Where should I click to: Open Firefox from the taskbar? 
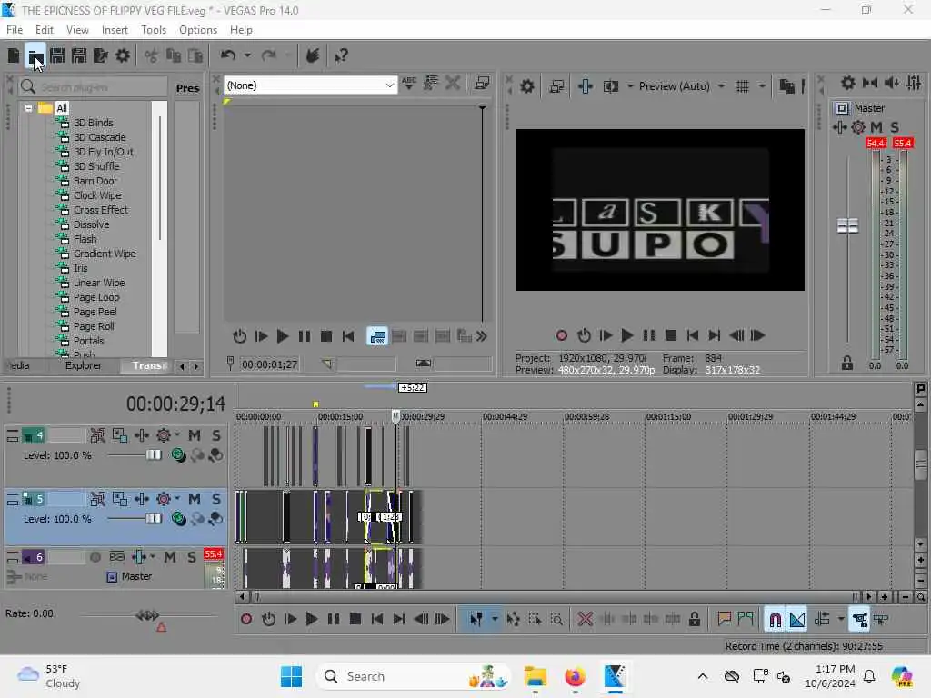pyautogui.click(x=575, y=676)
